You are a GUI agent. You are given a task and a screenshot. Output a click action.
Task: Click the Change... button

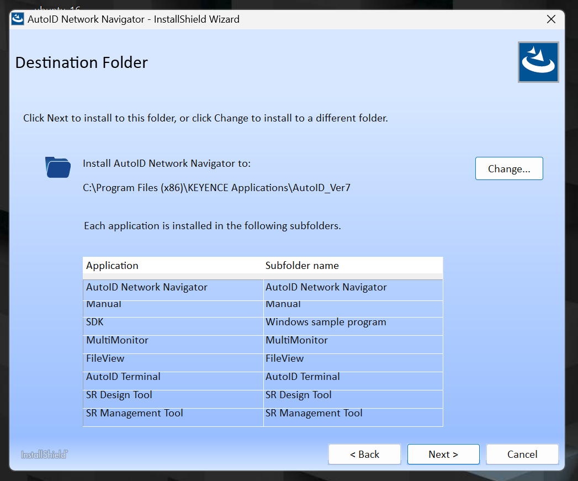pos(508,168)
